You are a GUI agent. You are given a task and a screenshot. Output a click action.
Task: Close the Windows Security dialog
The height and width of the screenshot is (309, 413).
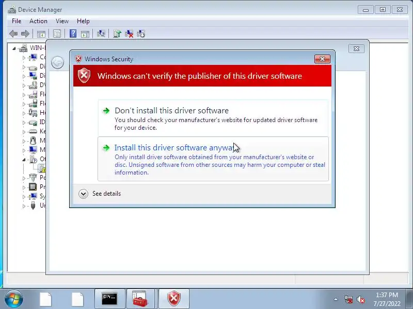tap(322, 59)
